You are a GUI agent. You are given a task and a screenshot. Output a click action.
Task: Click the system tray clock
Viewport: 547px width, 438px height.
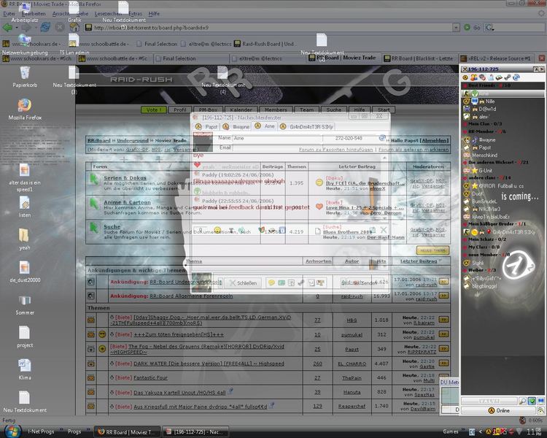click(535, 431)
